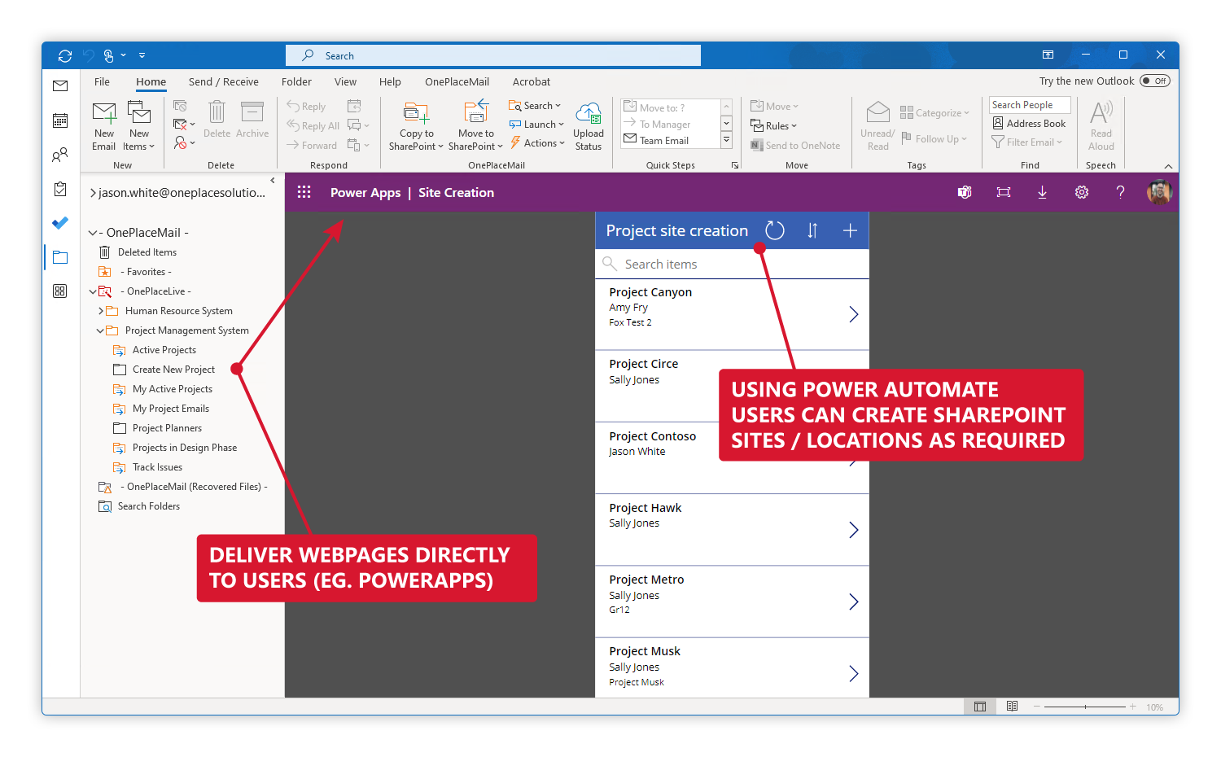Click the Site Creation link
This screenshot has width=1221, height=757.
click(456, 193)
